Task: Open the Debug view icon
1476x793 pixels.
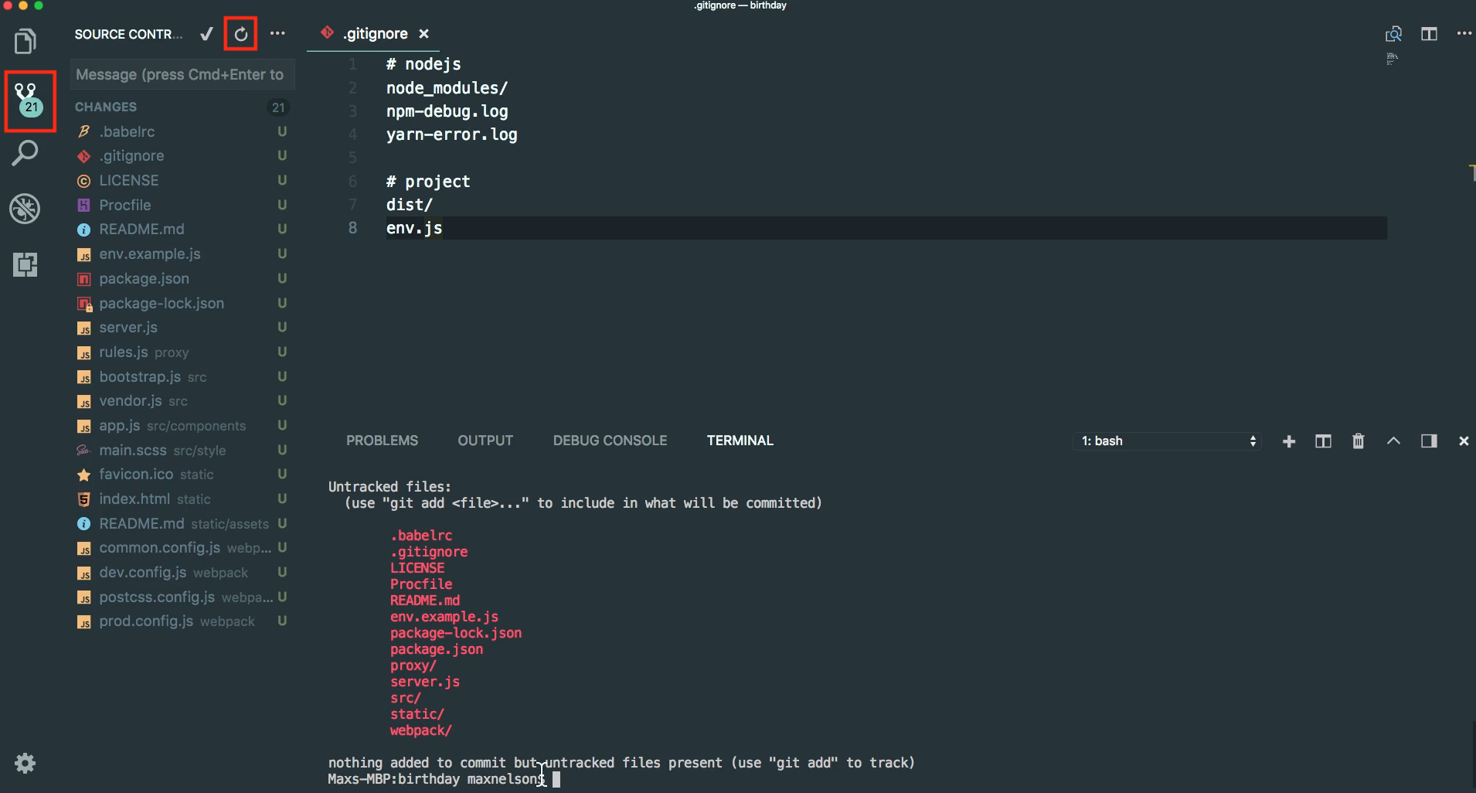Action: [x=26, y=209]
